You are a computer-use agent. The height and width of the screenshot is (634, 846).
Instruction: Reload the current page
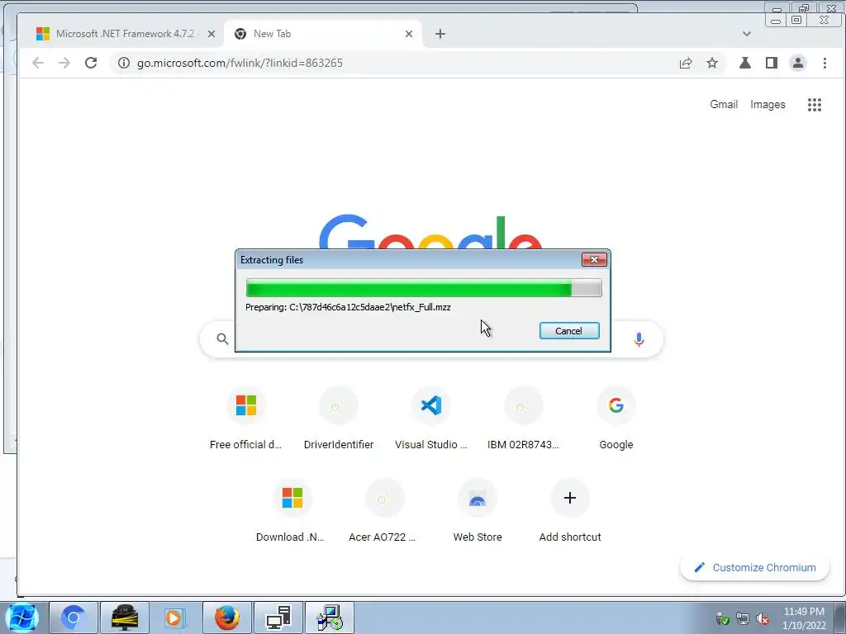tap(91, 63)
